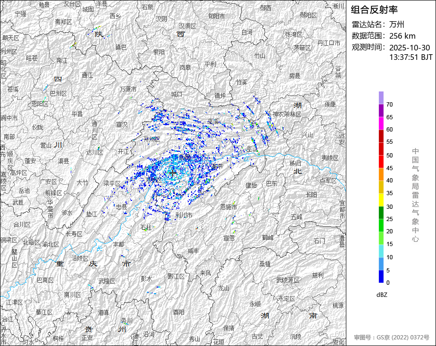
Task: Click the observation date 2025-10-30
Action: 409,48
